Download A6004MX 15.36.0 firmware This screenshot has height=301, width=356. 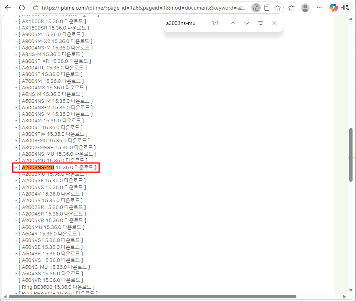[x=53, y=88]
